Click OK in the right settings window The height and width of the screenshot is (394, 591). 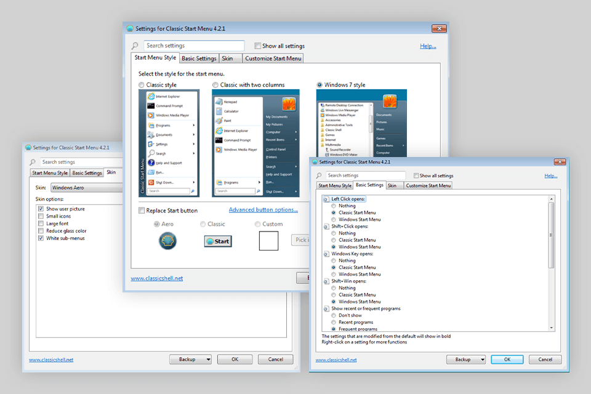[507, 360]
